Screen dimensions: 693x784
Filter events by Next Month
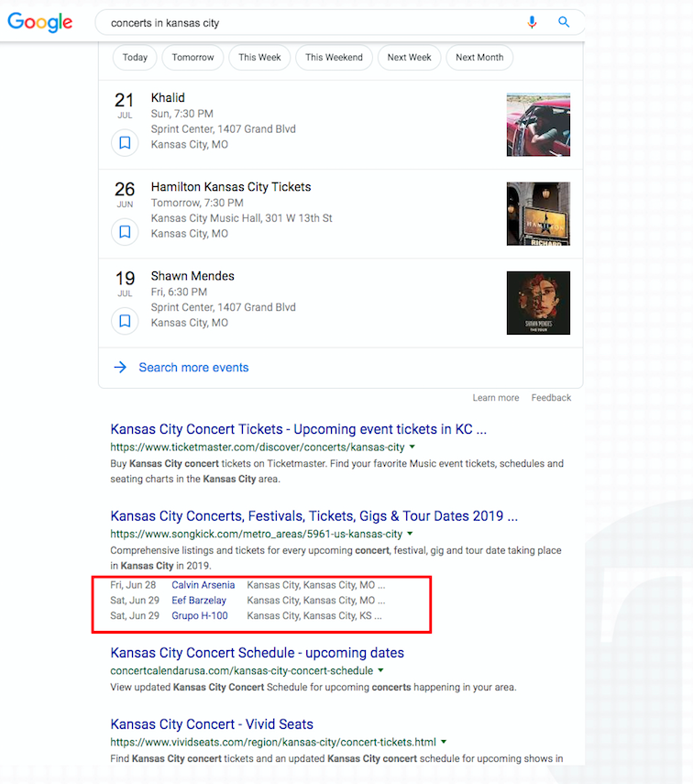(x=479, y=57)
